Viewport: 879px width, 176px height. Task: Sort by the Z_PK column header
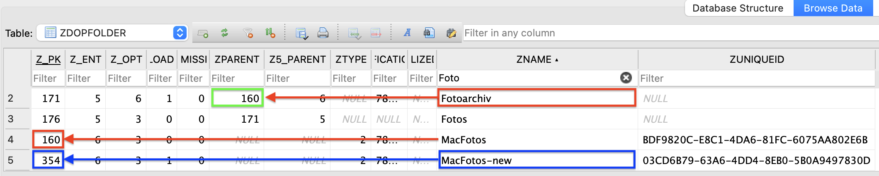(48, 59)
